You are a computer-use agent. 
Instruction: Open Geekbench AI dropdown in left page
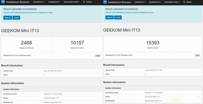54,2
